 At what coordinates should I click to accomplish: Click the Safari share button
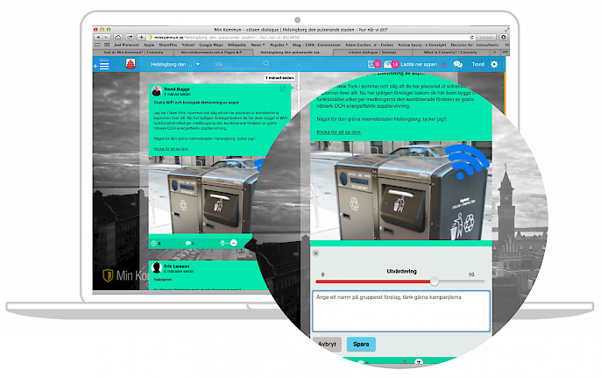point(130,37)
